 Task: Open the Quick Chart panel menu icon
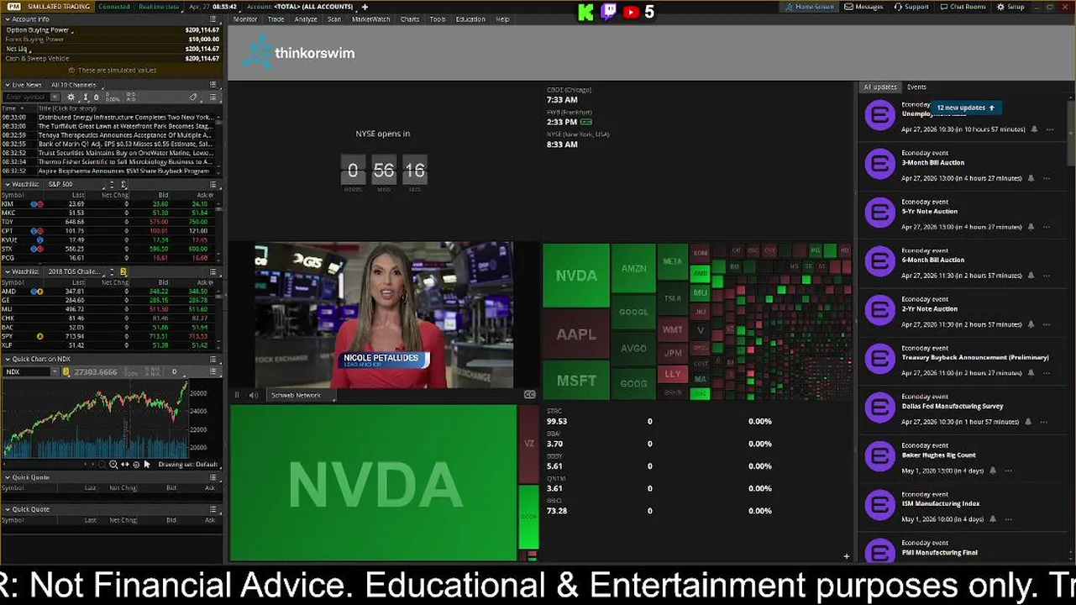[213, 359]
